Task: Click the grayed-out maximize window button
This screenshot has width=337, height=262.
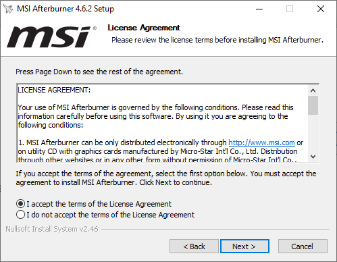Action: tap(290, 9)
